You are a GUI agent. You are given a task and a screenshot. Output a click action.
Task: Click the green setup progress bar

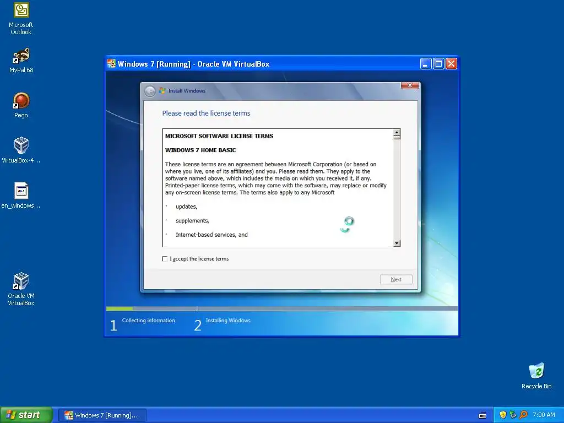tap(120, 308)
